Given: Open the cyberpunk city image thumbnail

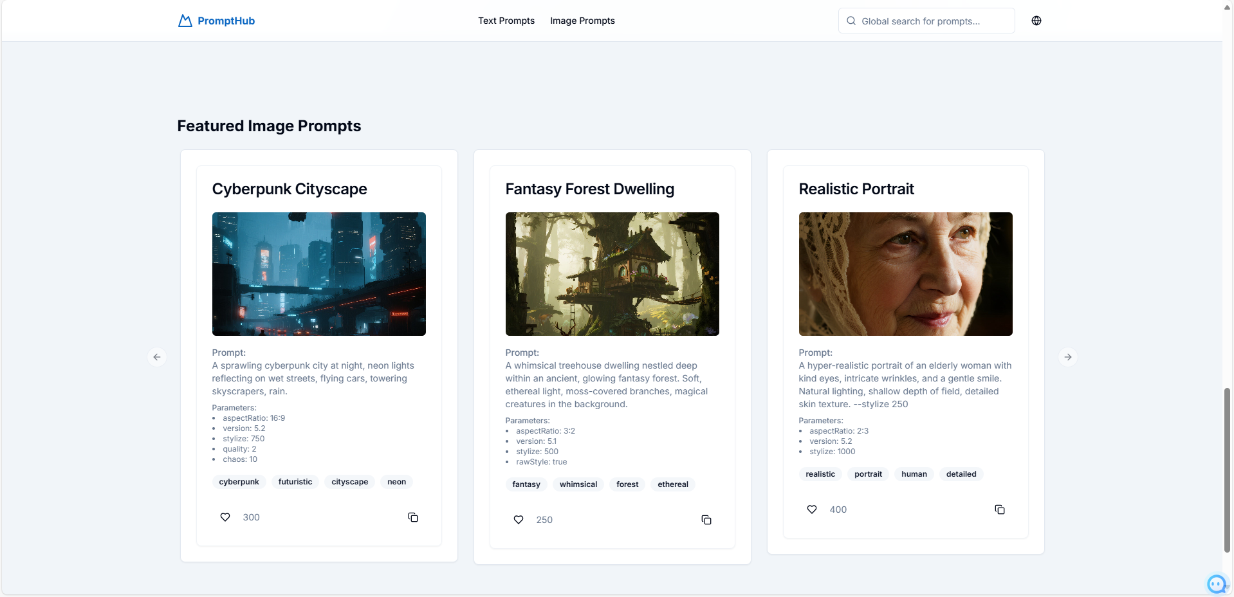Looking at the screenshot, I should point(318,274).
